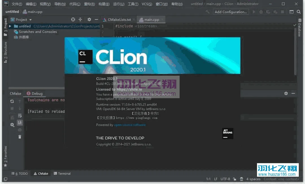Click the build hammer icon

click(208, 12)
